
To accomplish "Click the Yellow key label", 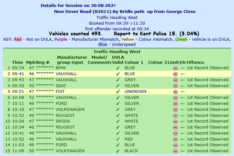I will (128, 39).
